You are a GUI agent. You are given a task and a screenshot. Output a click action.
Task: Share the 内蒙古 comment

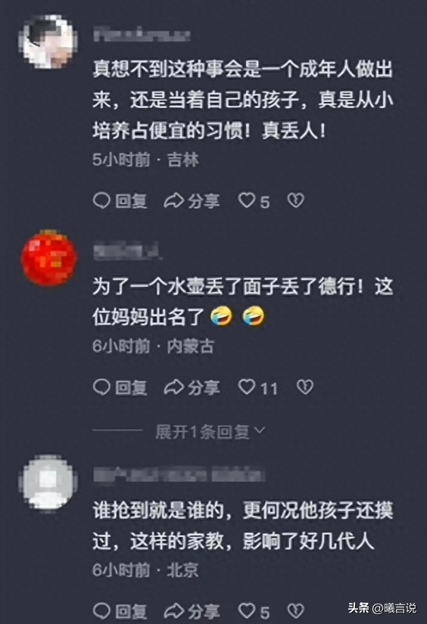[x=192, y=387]
